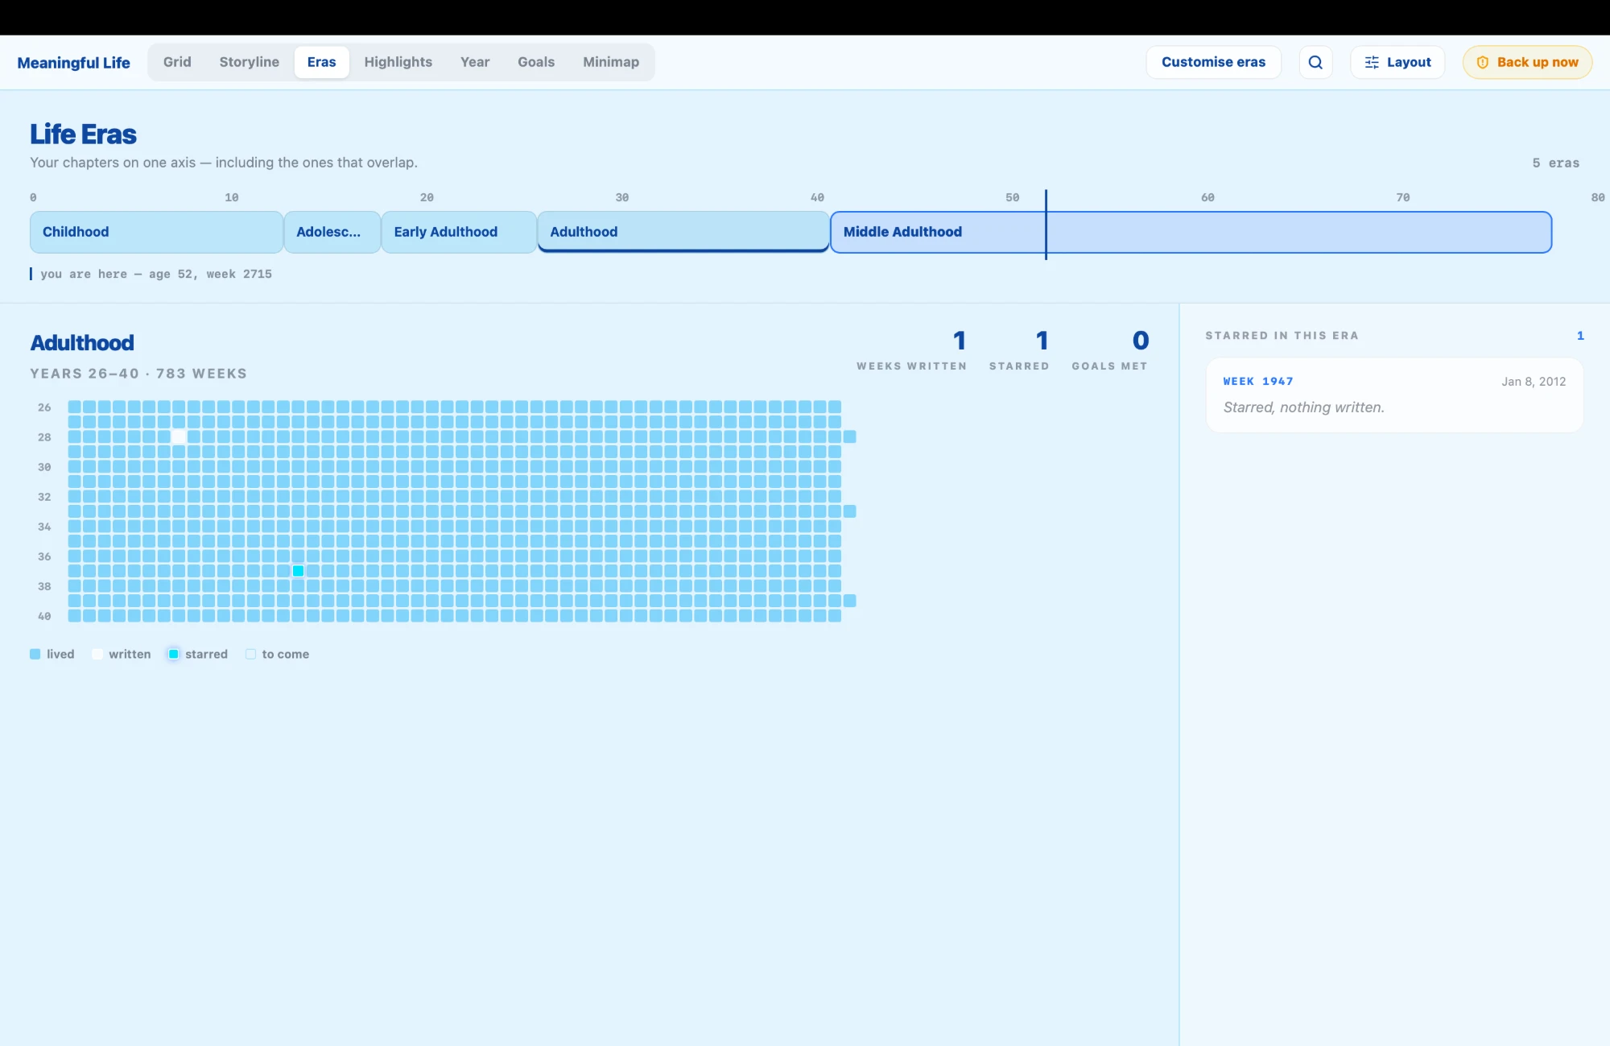Viewport: 1610px width, 1046px height.
Task: Select the Middle Adulthood era label
Action: click(902, 232)
